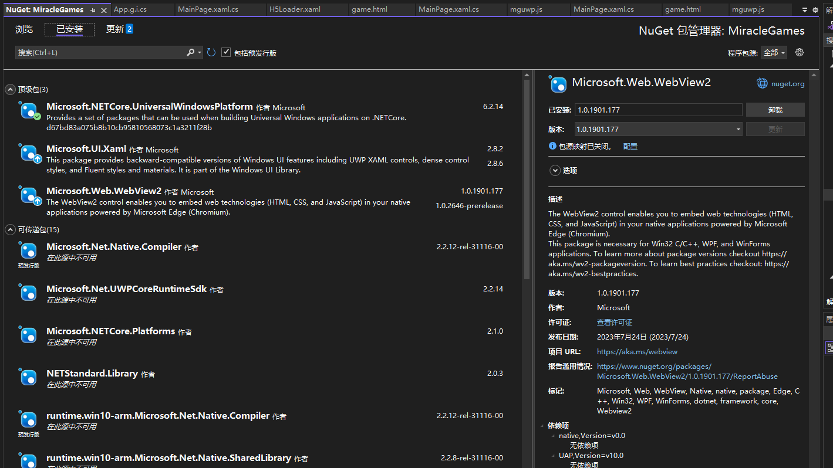Image resolution: width=833 pixels, height=468 pixels.
Task: Collapse the native,Version=v0.0 dependency node
Action: click(x=553, y=436)
